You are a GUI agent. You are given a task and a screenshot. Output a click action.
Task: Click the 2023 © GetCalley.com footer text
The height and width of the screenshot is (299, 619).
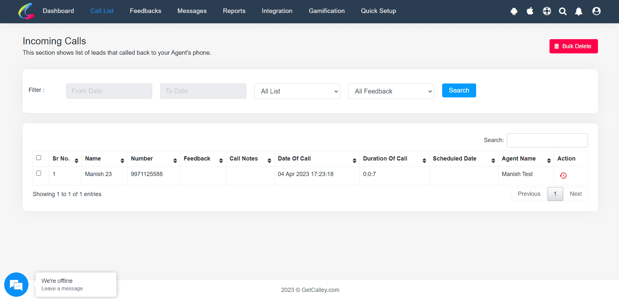(310, 290)
